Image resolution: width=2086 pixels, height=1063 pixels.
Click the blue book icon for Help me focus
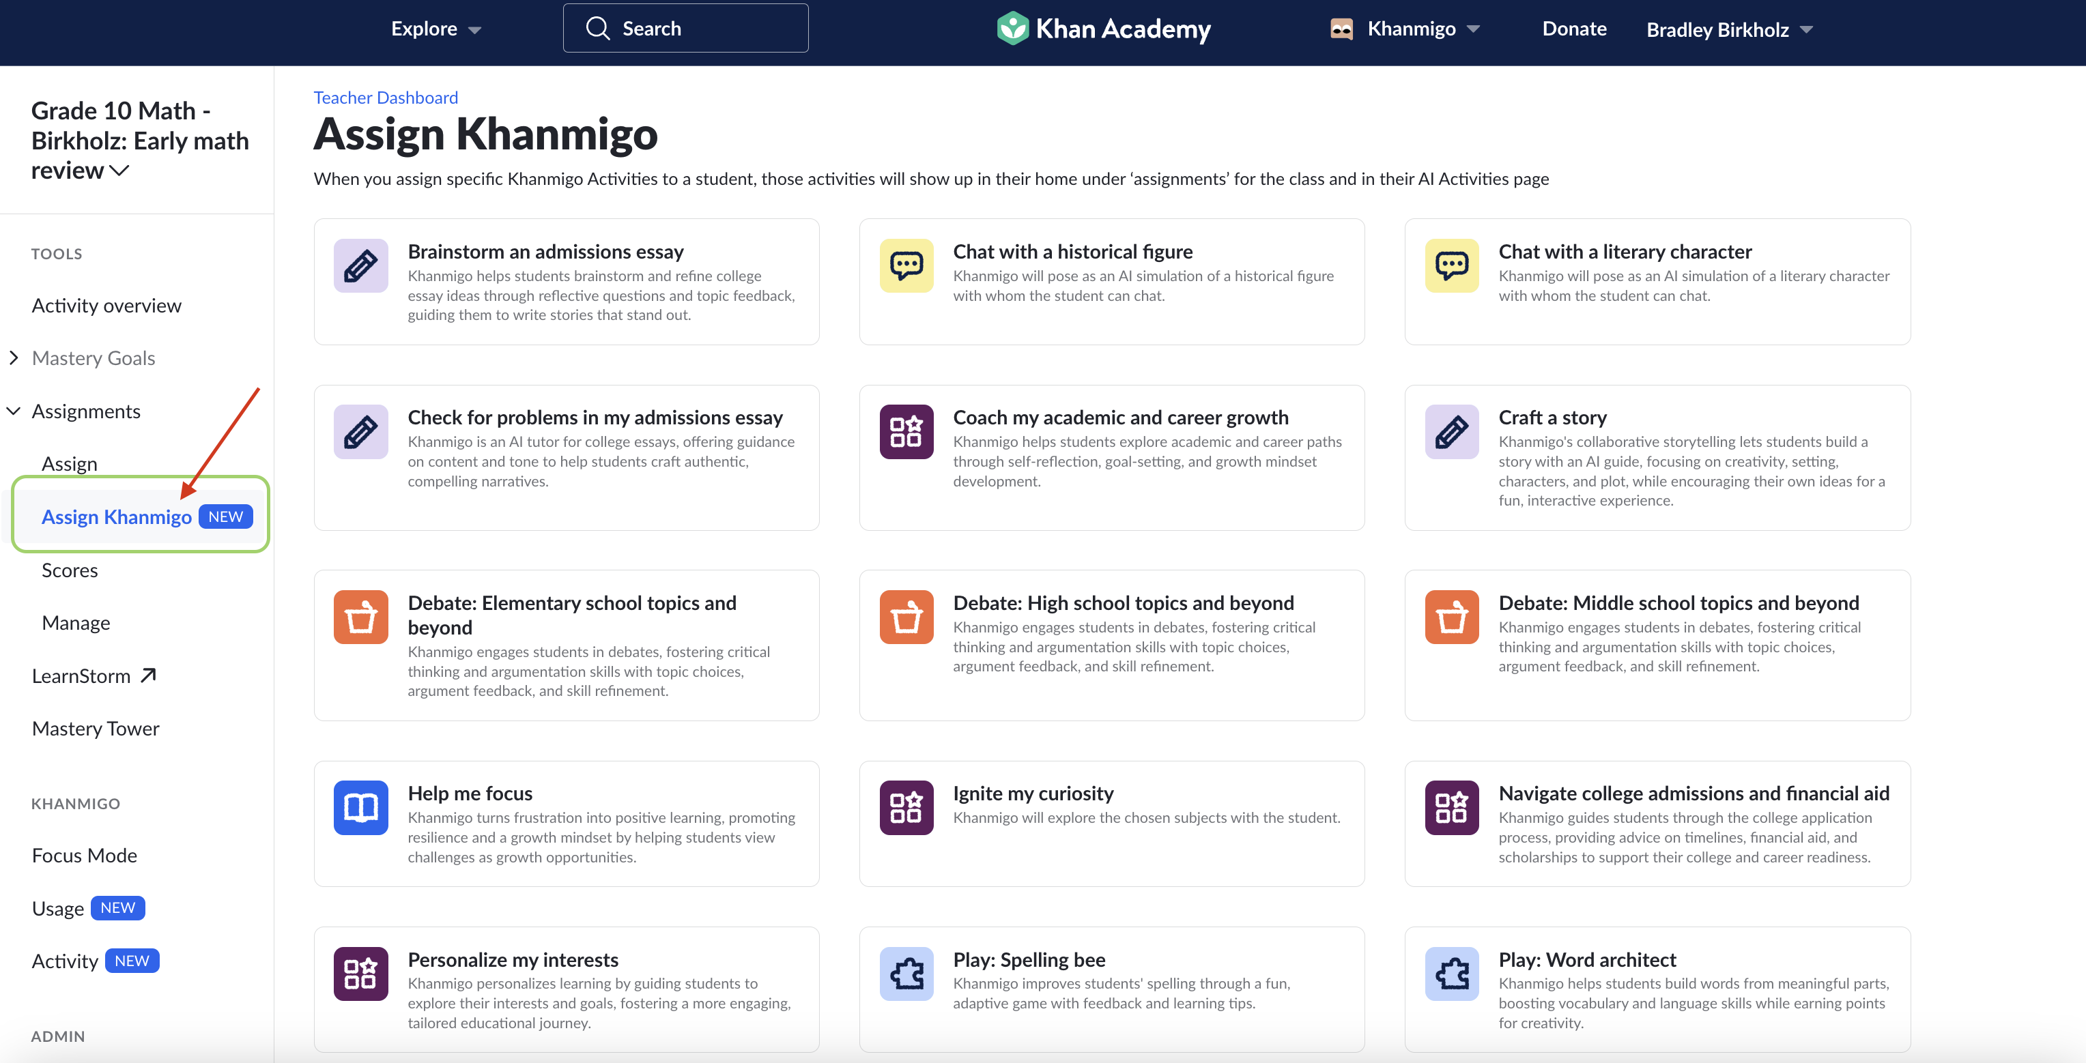[x=360, y=807]
